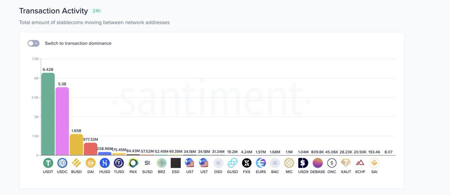The width and height of the screenshot is (450, 195).
Task: Click the GUSD Gemini coin icon
Action: 232,163
